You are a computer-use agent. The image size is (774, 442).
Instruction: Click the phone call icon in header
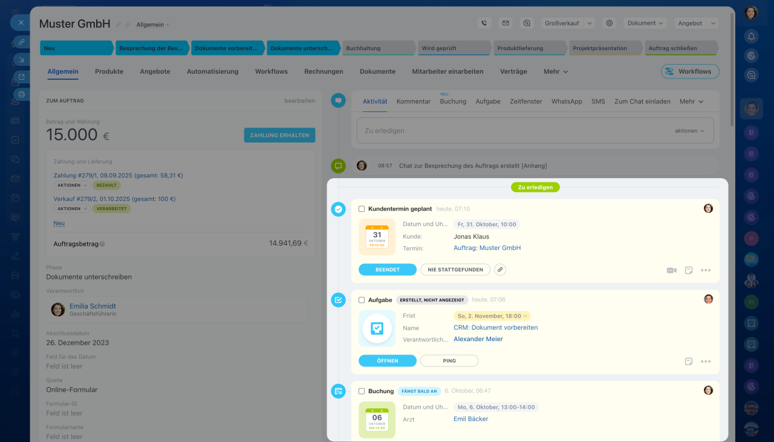(x=484, y=23)
